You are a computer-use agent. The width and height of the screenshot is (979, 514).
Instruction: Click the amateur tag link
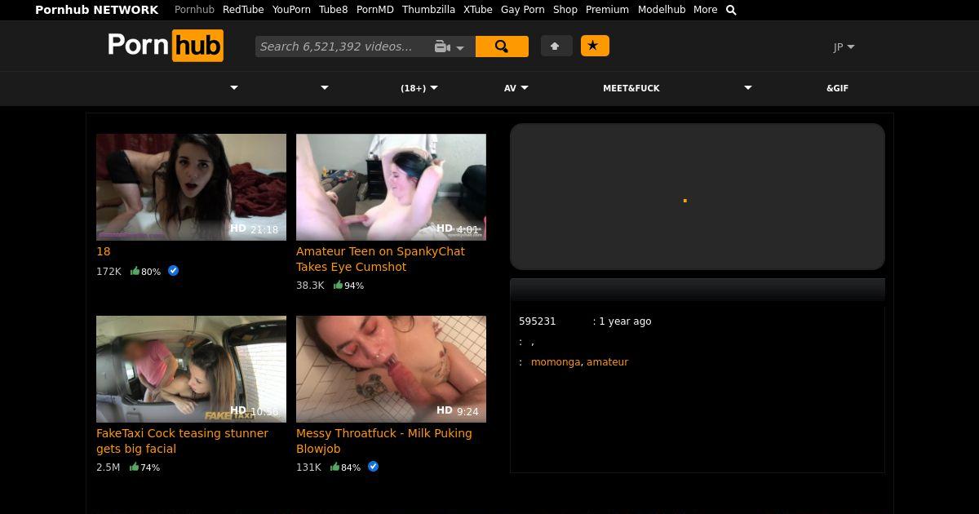(x=607, y=361)
